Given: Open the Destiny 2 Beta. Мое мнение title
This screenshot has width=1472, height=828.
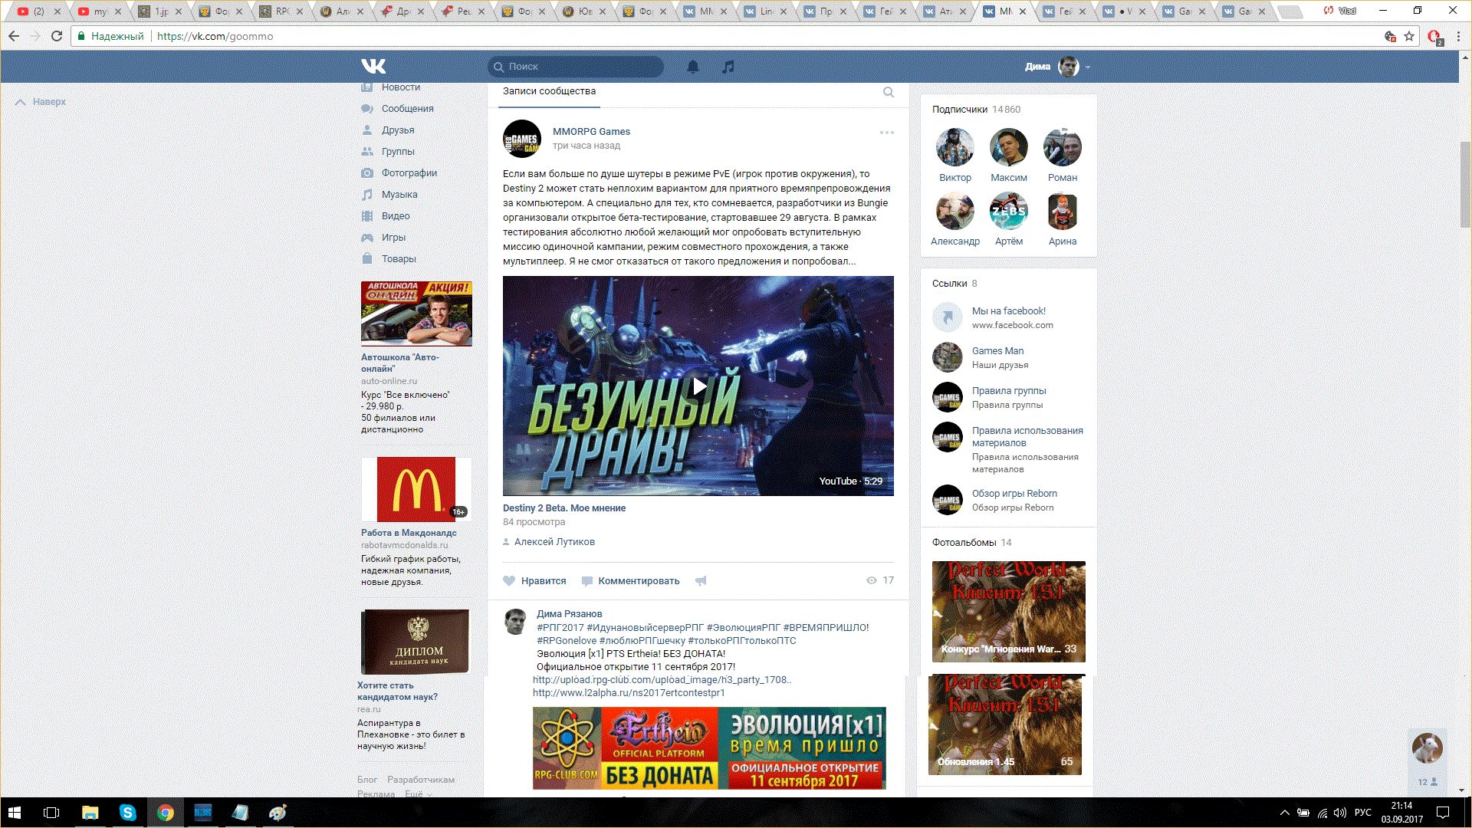Looking at the screenshot, I should click(564, 508).
